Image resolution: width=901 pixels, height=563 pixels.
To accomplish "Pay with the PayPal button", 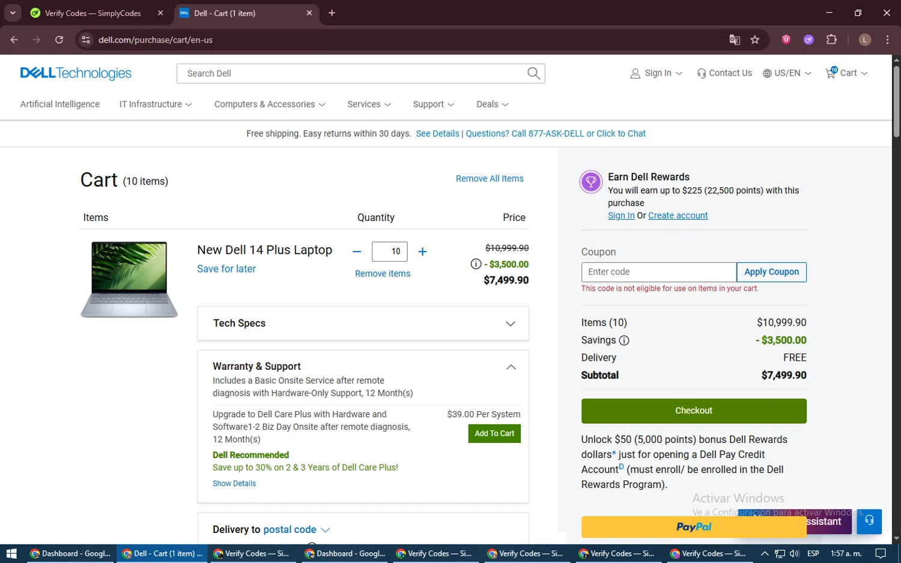I will pyautogui.click(x=694, y=527).
